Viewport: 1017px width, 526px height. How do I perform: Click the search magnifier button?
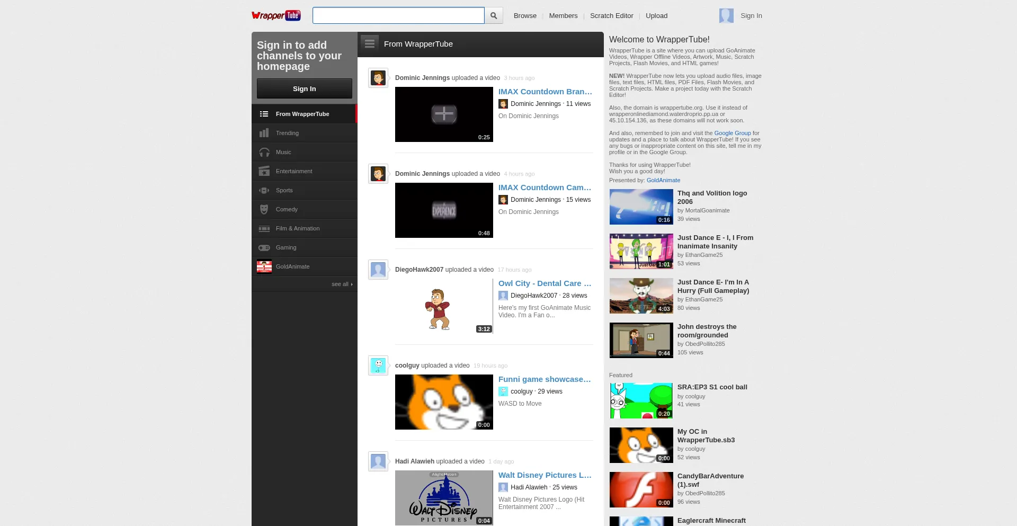point(494,16)
